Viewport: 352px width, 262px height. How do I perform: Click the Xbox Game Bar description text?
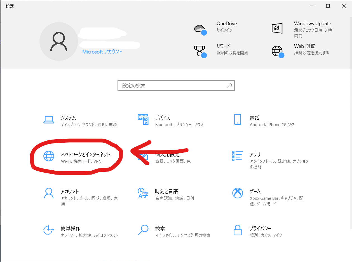pos(276,201)
